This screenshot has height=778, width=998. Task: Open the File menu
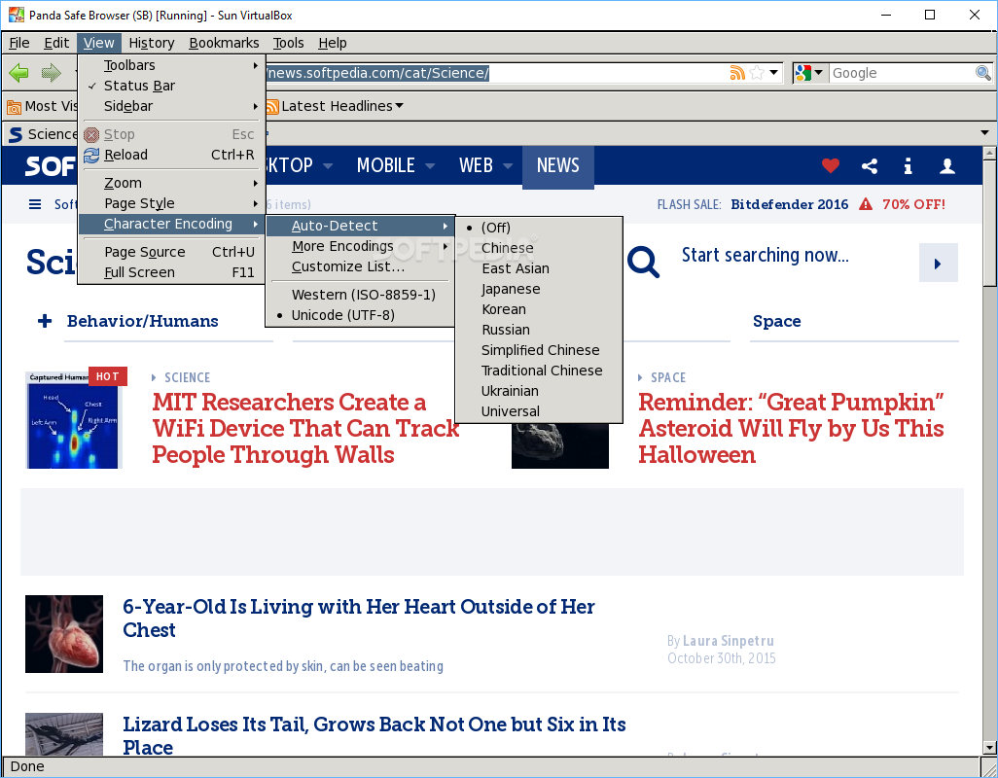click(x=19, y=43)
